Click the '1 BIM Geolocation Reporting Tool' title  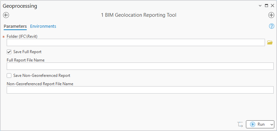point(139,15)
